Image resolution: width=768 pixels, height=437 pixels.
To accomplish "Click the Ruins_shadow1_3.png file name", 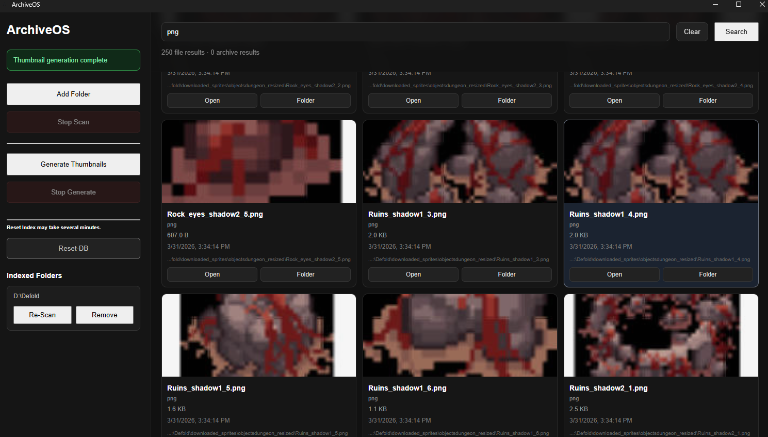I will [407, 214].
